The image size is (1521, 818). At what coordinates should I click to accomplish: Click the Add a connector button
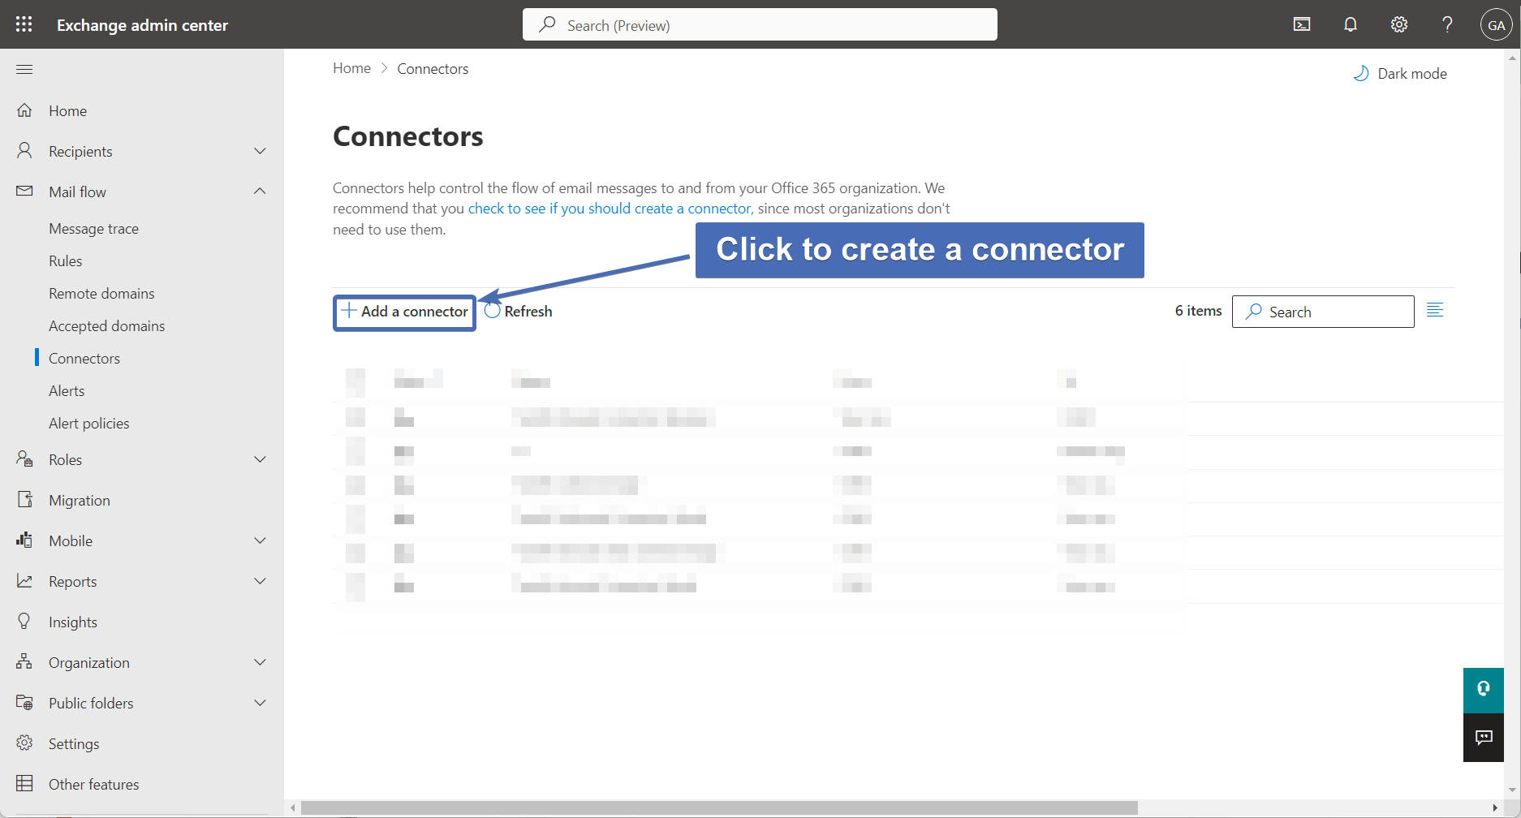click(403, 312)
